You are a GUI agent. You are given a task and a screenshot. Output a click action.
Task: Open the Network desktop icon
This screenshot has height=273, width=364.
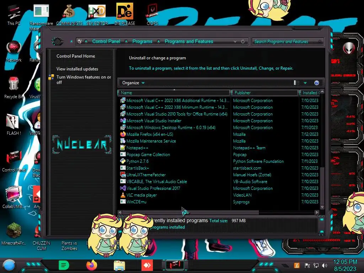point(14,52)
